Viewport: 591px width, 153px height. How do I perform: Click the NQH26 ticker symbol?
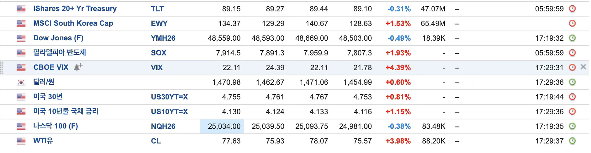(163, 126)
